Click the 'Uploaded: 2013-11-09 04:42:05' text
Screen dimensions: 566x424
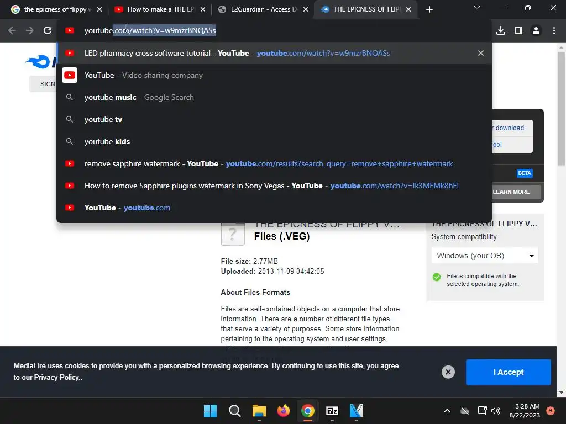tap(272, 271)
